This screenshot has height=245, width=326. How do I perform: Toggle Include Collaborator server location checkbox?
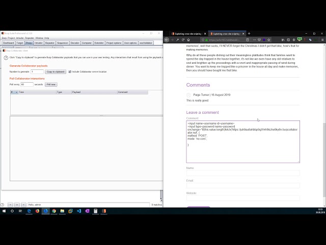pos(70,71)
